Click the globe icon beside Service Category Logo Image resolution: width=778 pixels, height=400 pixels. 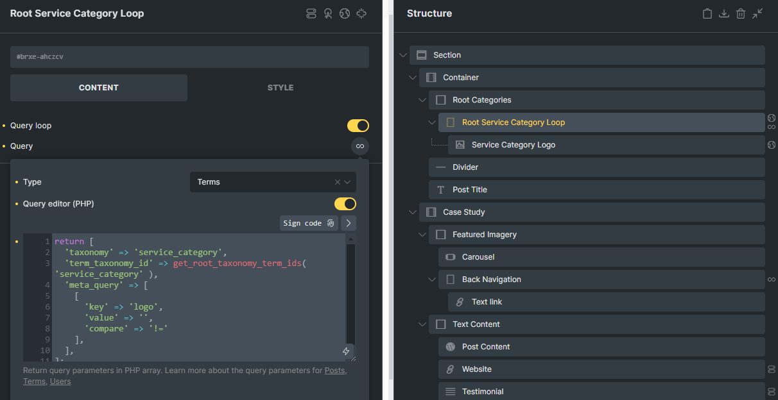772,145
